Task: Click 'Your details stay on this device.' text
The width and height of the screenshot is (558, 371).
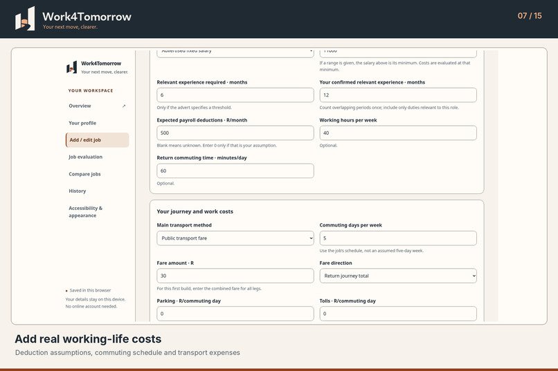Action: tap(96, 299)
